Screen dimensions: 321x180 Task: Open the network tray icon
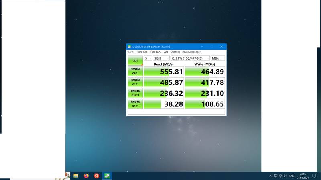(276, 176)
